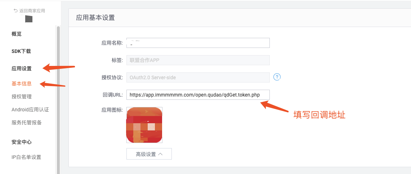Click the return to merchant apps link

pos(30,11)
